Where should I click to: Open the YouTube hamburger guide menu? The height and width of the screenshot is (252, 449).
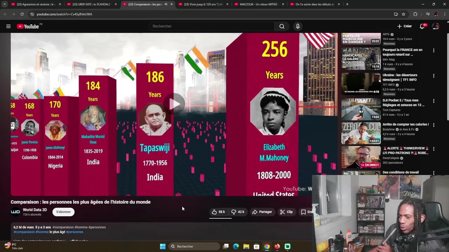pos(8,26)
